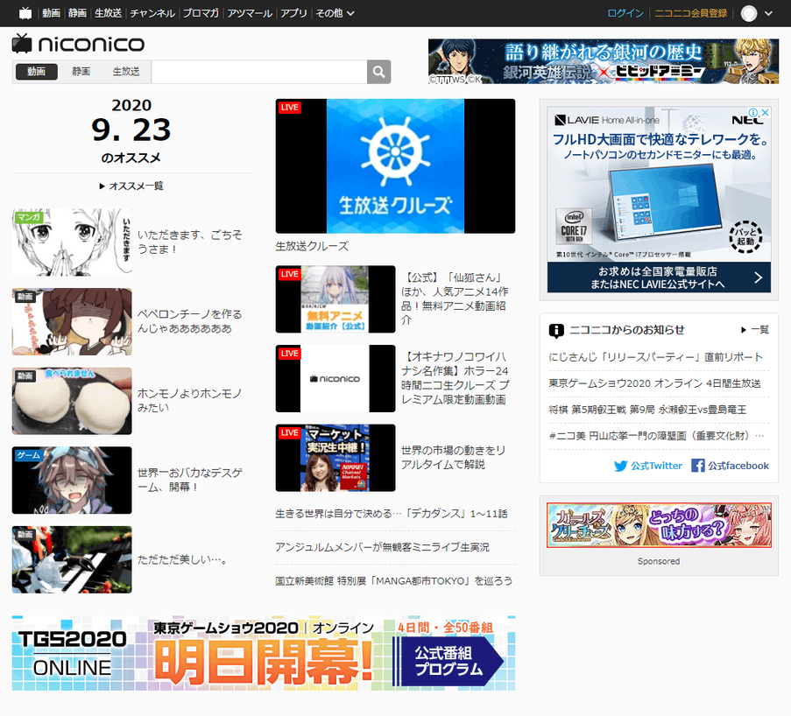Screen dimensions: 791x716
Task: Open 世界一おバカなデスゲーム title link
Action: [x=190, y=480]
